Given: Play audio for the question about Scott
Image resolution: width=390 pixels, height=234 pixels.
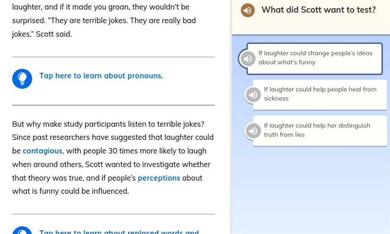Looking at the screenshot, I should (248, 10).
